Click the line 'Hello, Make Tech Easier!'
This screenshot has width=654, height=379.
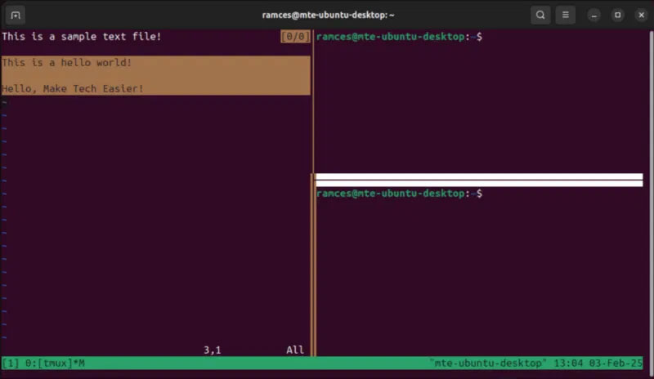73,88
